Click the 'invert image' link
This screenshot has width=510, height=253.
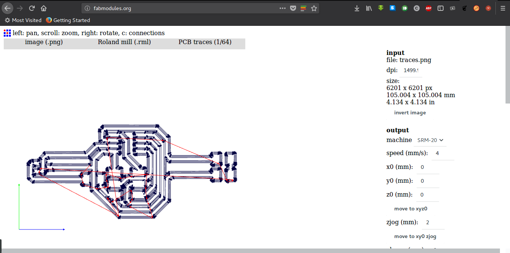pyautogui.click(x=410, y=112)
